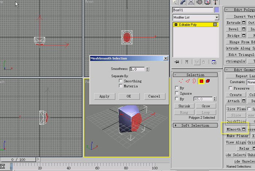This screenshot has width=255, height=171.
Task: Select Edge sub-object level icon
Action: click(188, 81)
